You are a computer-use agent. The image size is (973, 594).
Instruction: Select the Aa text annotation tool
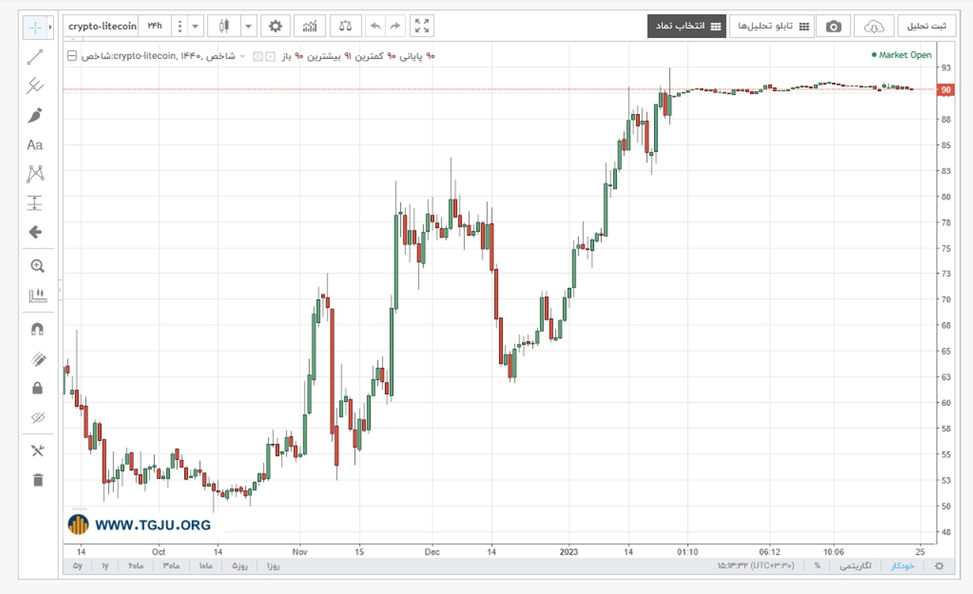(35, 145)
